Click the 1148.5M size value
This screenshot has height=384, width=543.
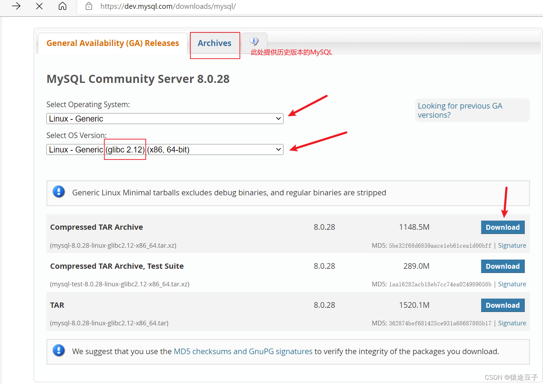(x=414, y=227)
